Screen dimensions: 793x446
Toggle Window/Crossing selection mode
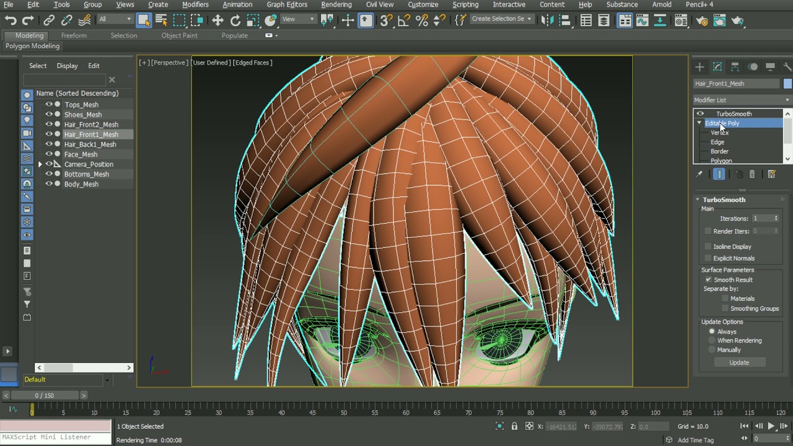pyautogui.click(x=197, y=20)
